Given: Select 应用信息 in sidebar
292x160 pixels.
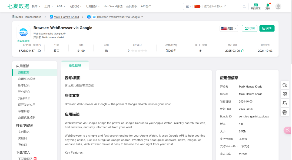Looking at the screenshot, I should point(35,72).
